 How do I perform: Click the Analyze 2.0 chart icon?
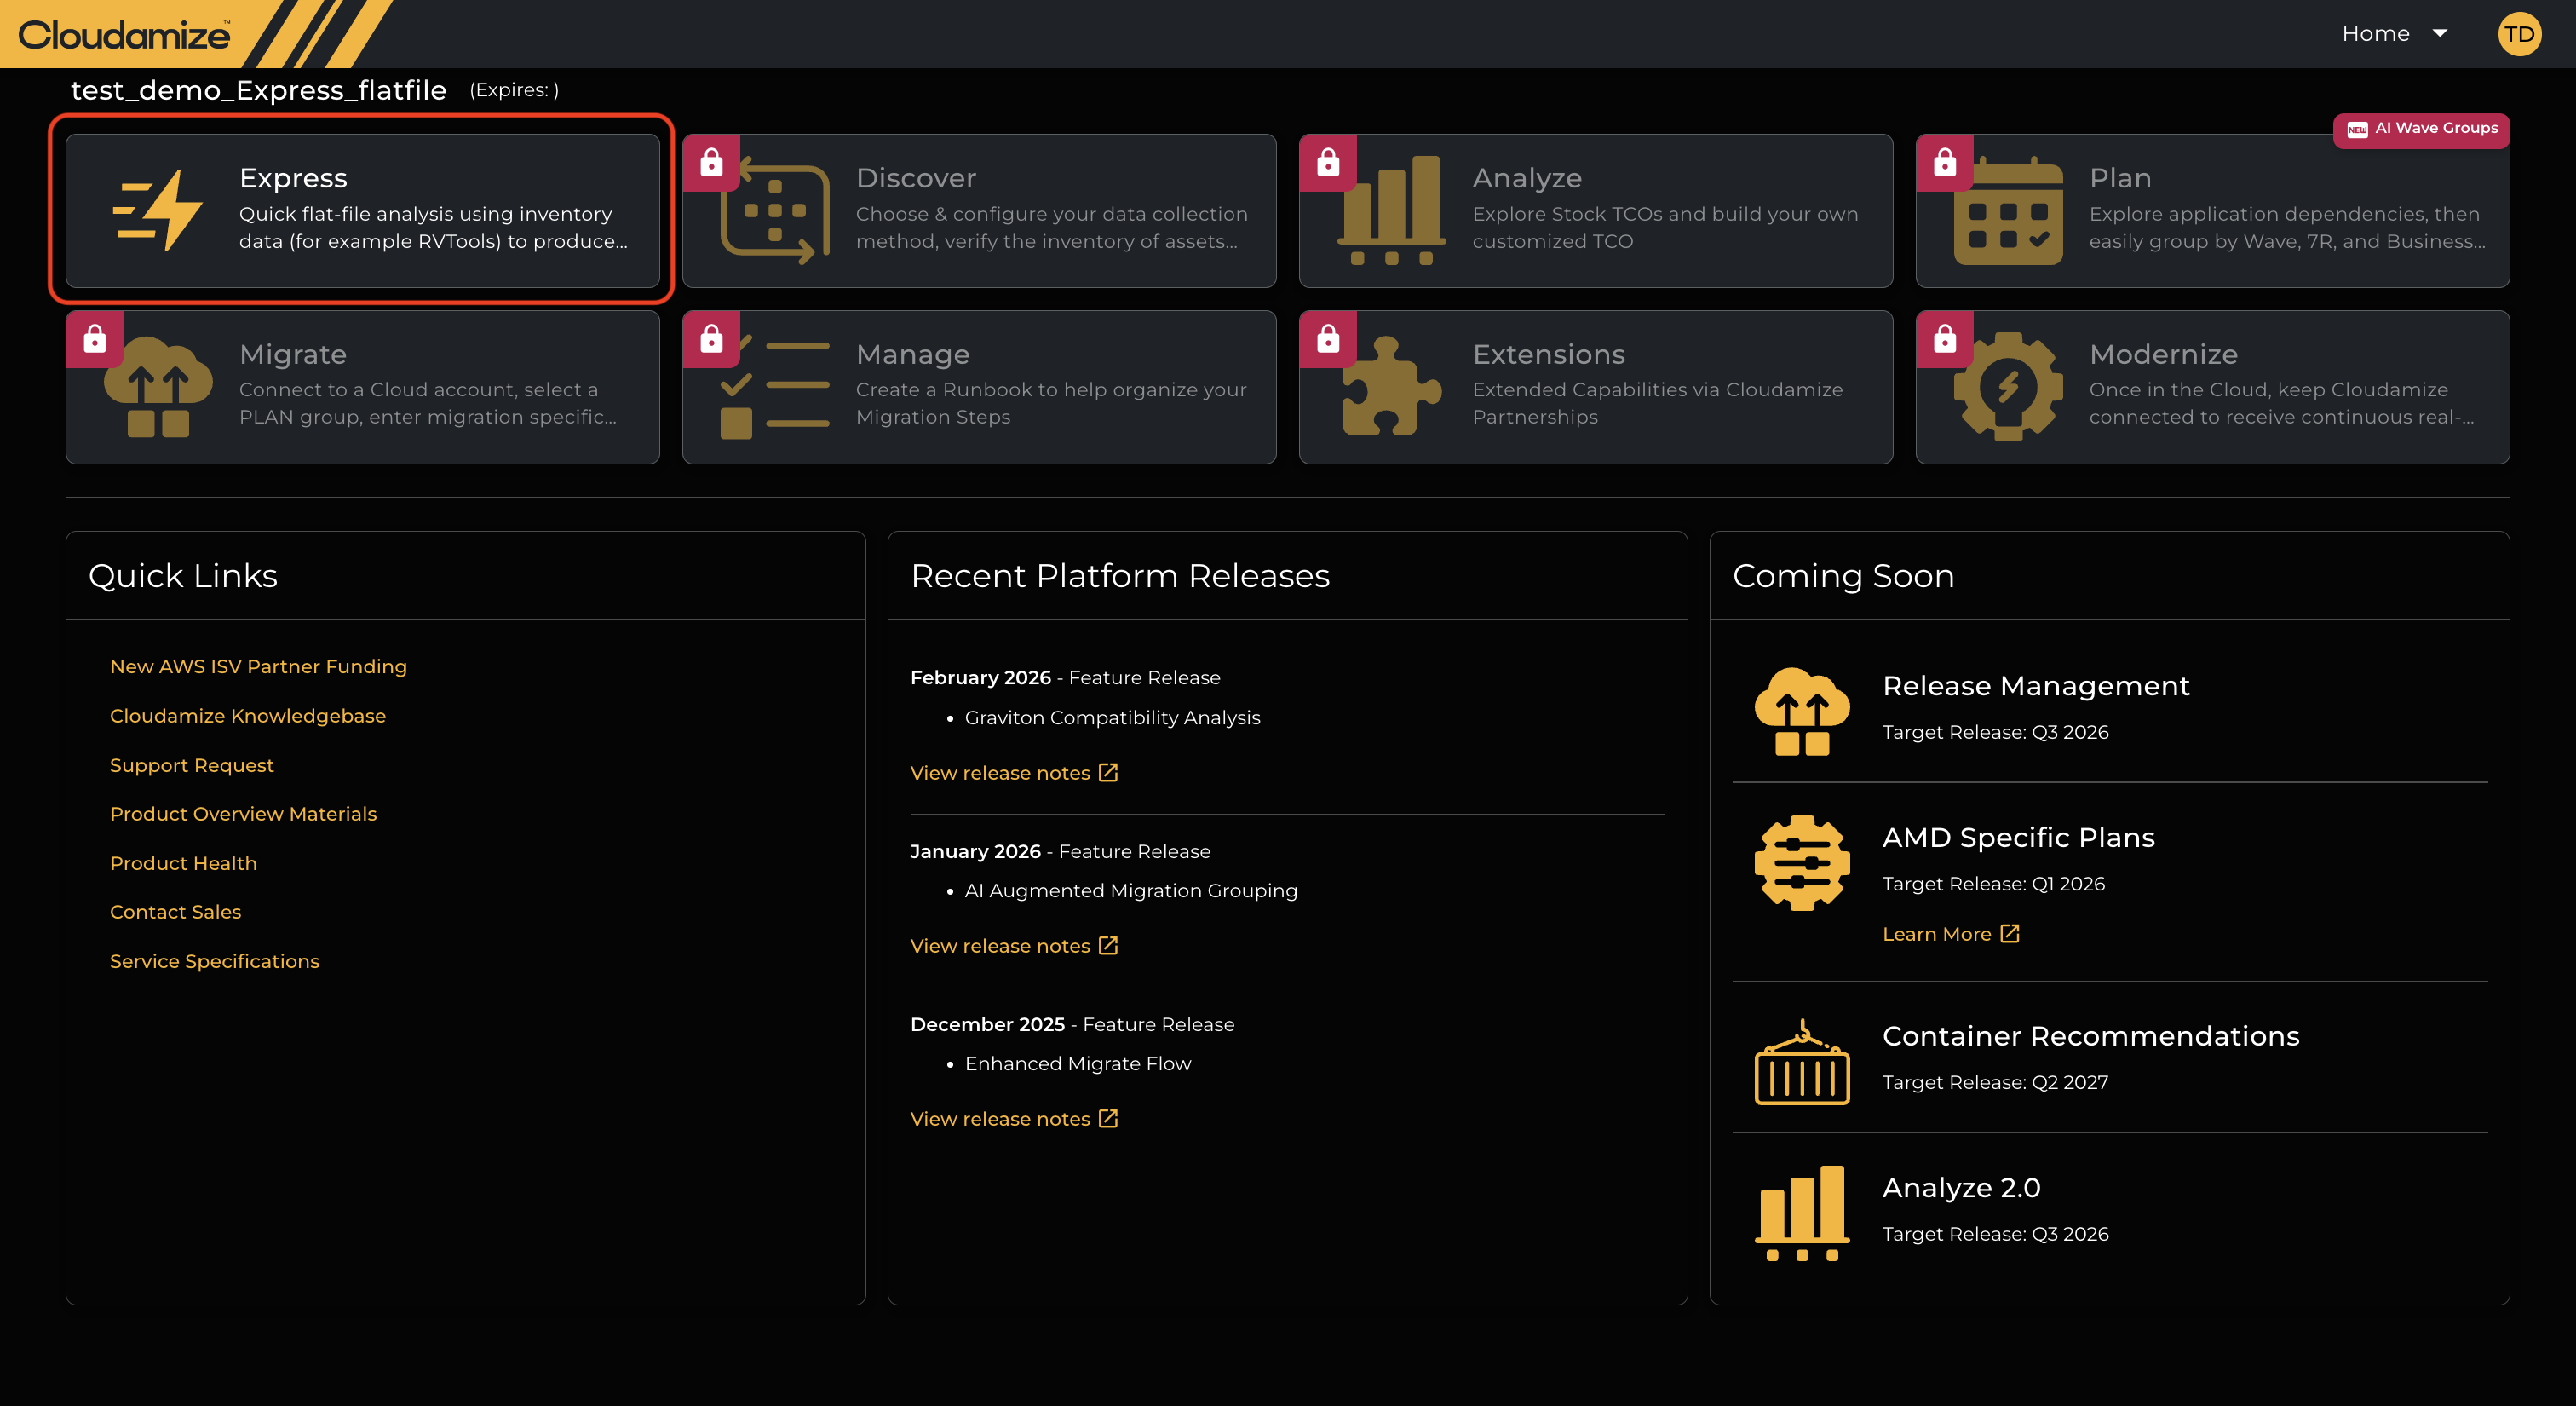(x=1802, y=1213)
